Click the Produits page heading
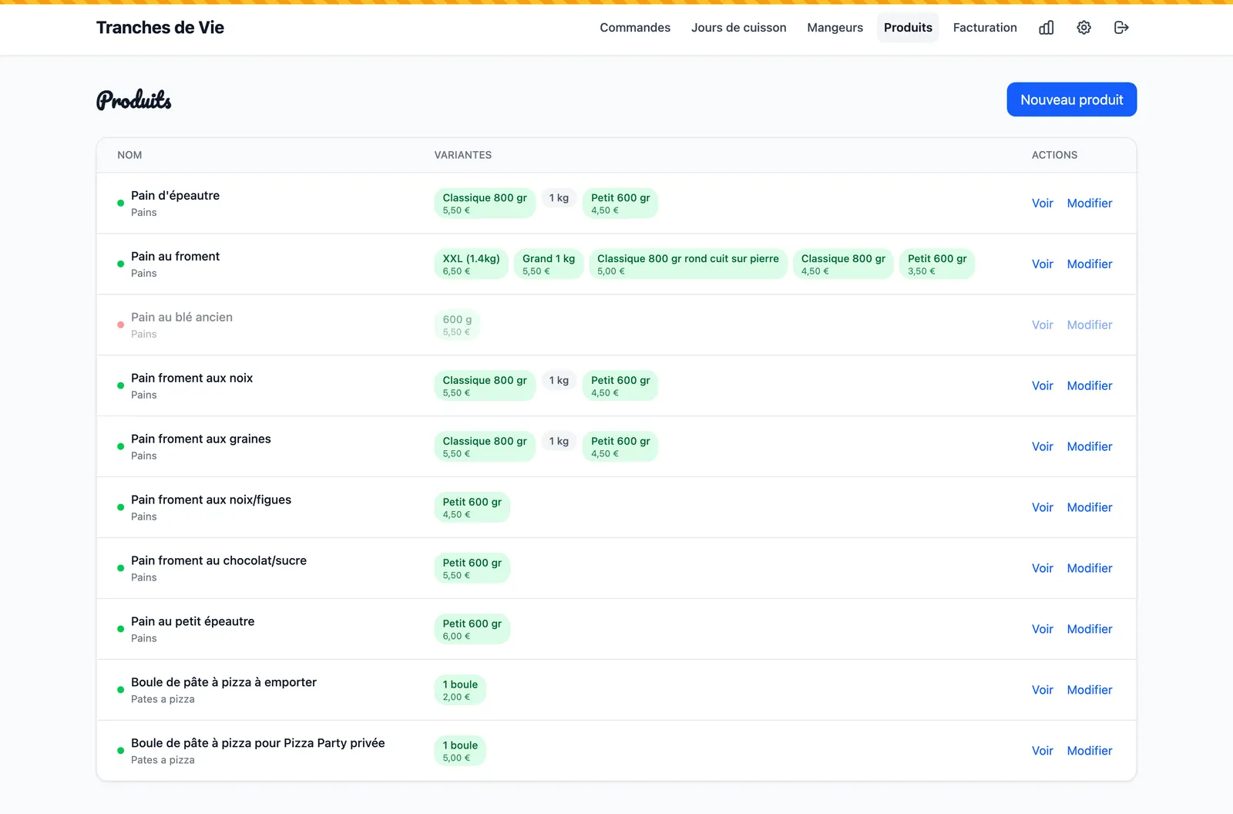 point(134,100)
